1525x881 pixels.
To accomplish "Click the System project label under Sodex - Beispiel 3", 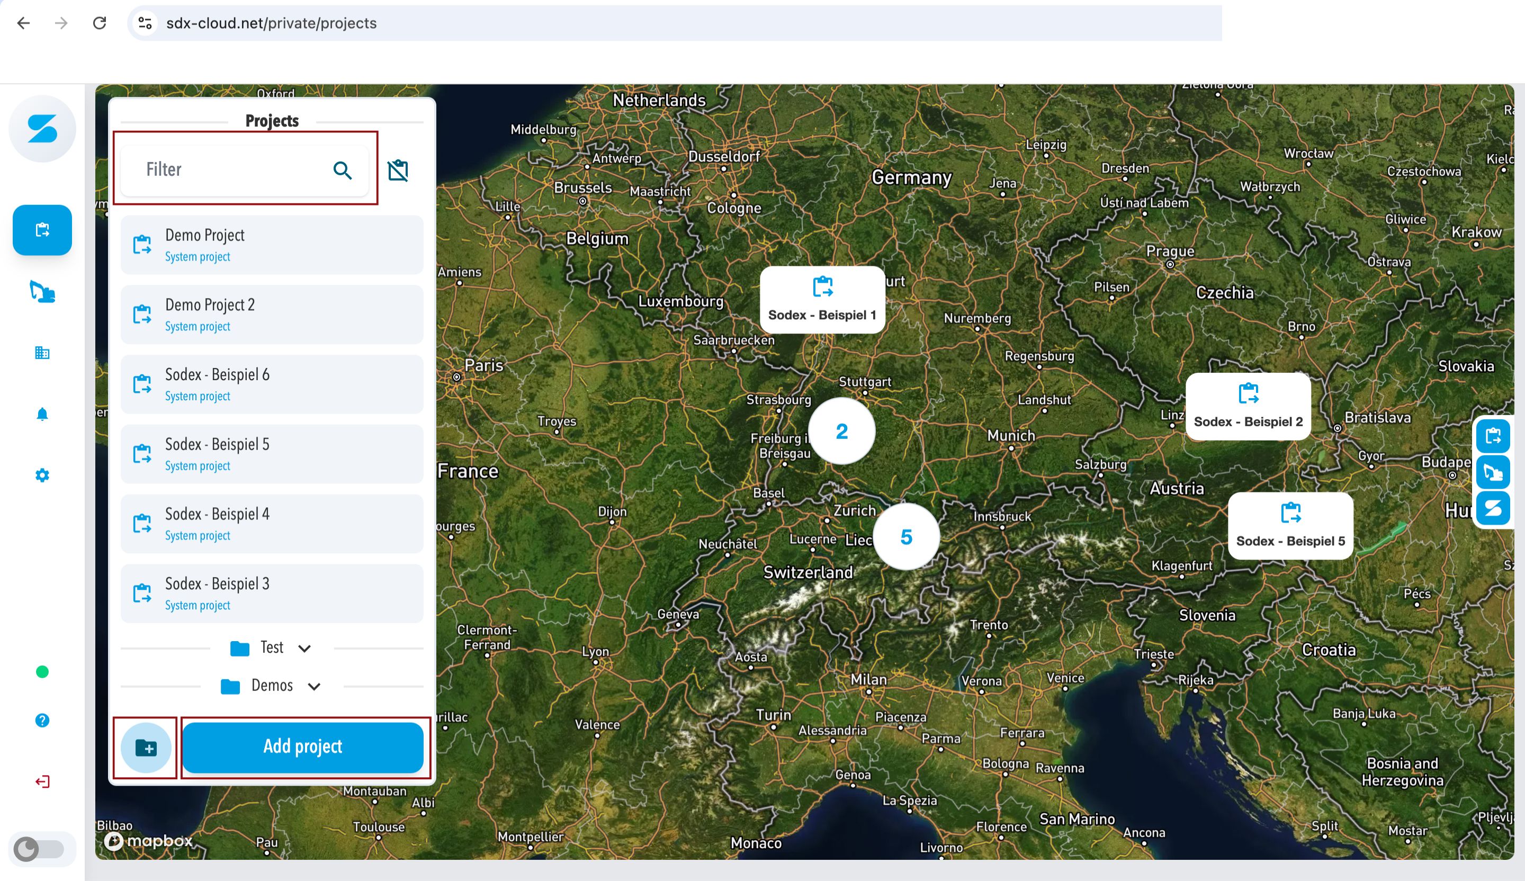I will pyautogui.click(x=198, y=605).
